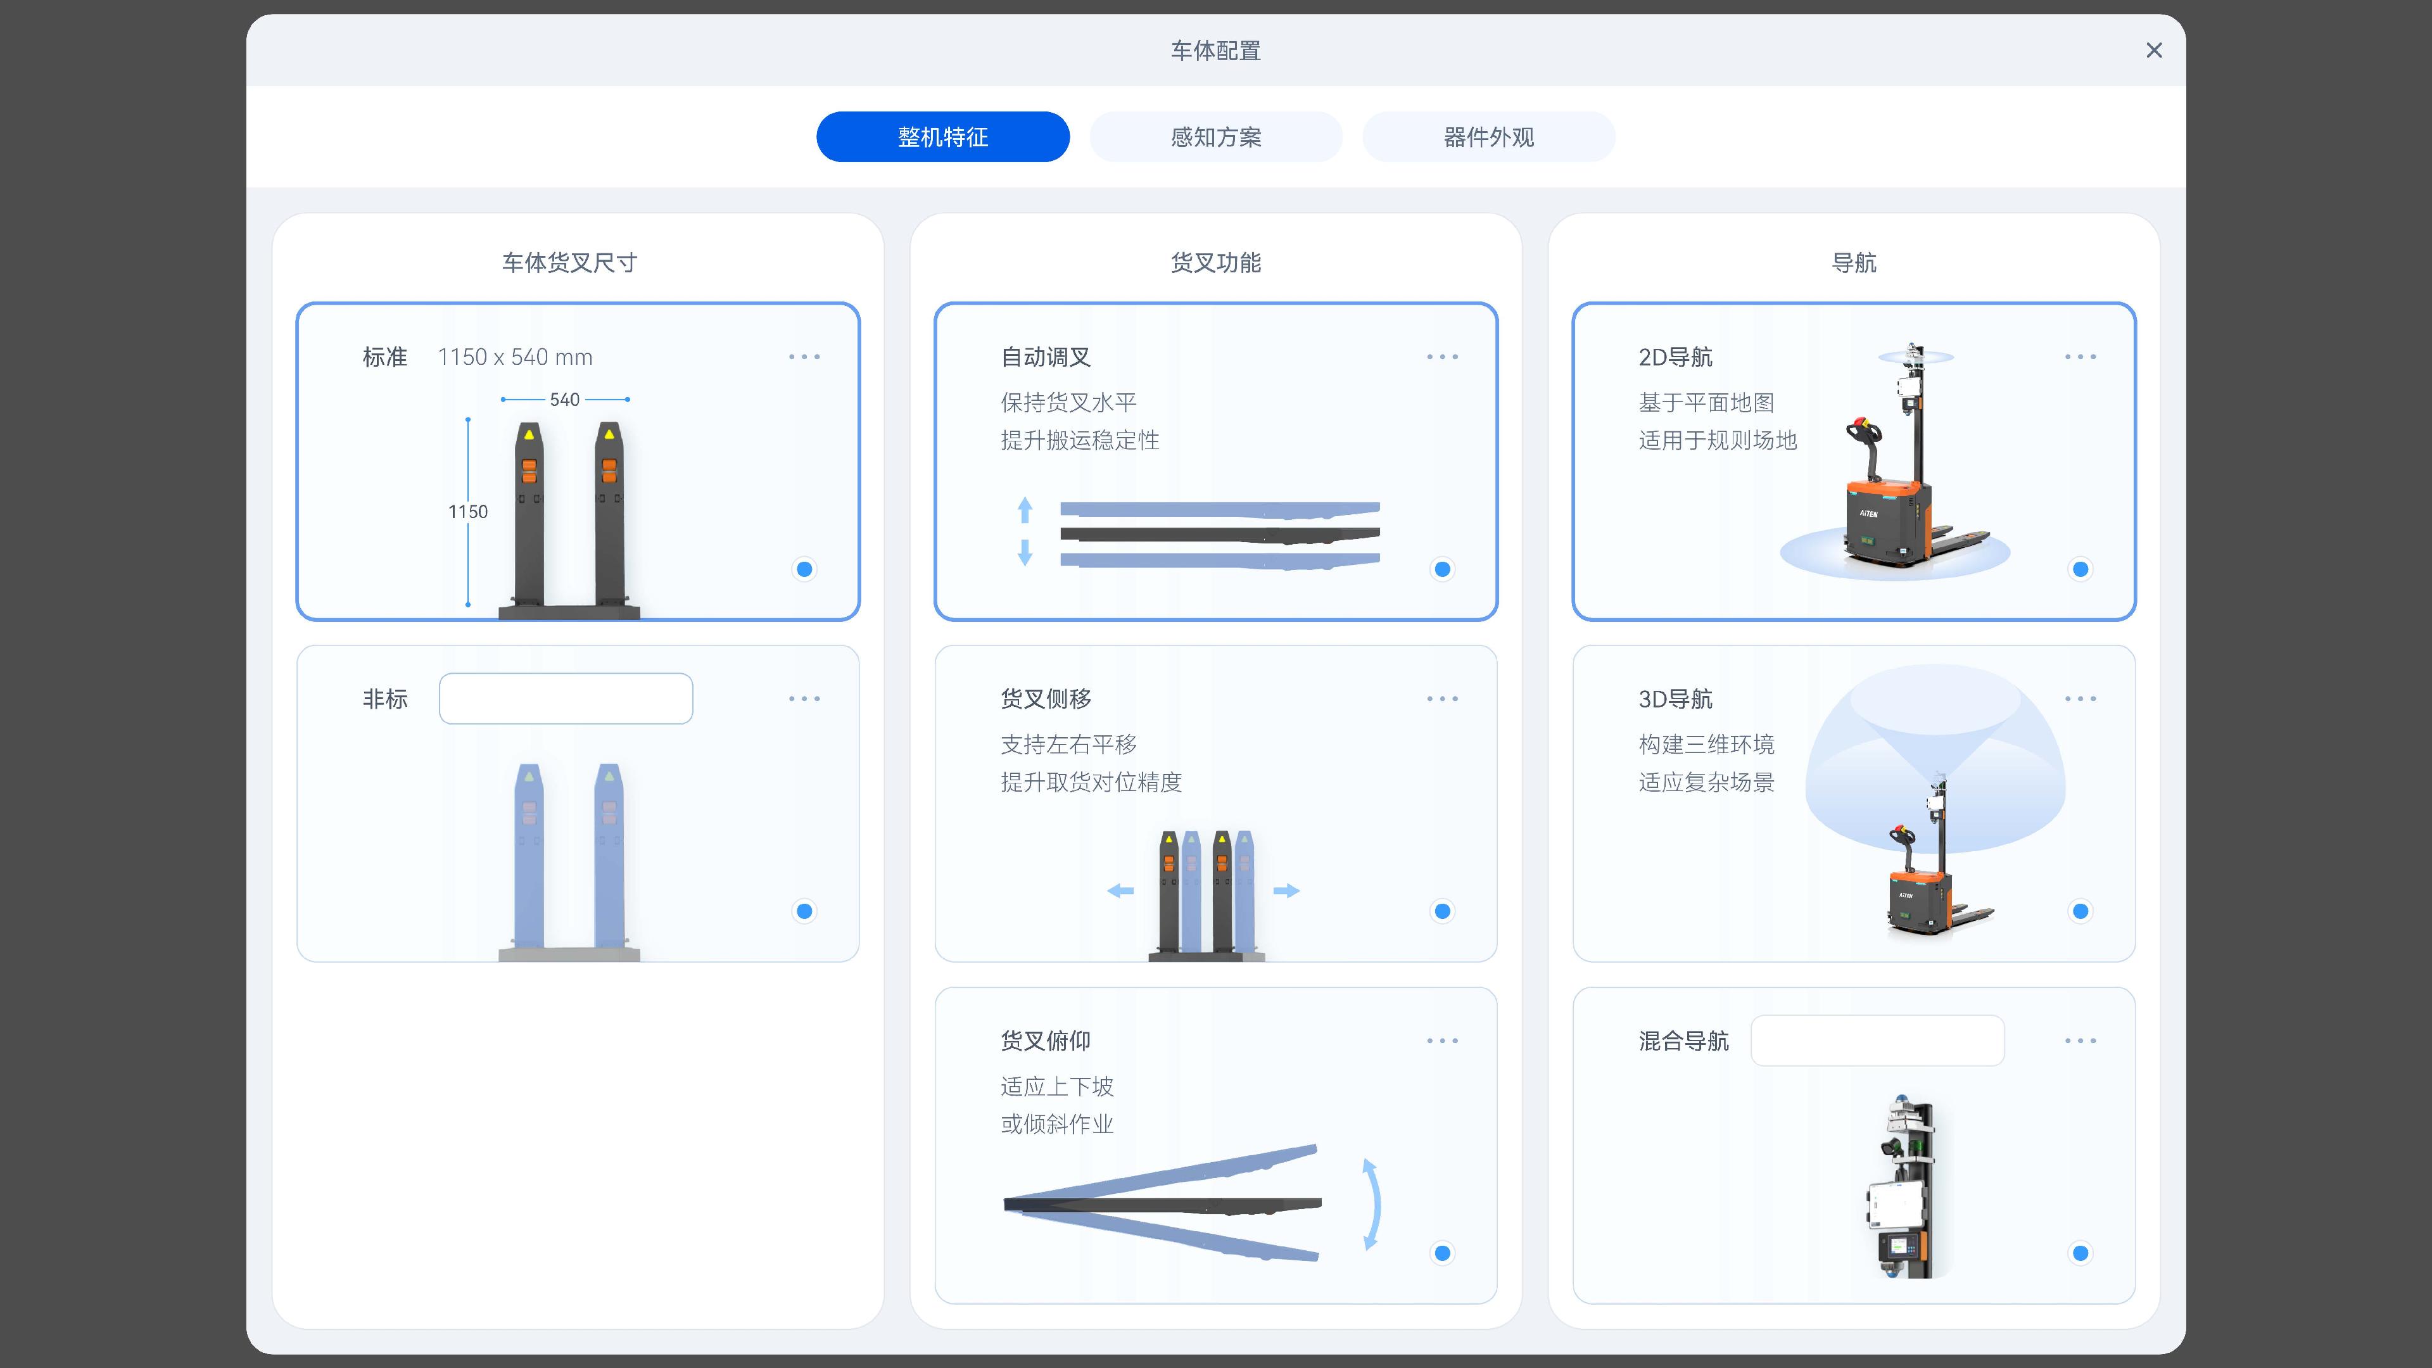The height and width of the screenshot is (1368, 2432).
Task: Open more options on the 非标 card
Action: [804, 698]
